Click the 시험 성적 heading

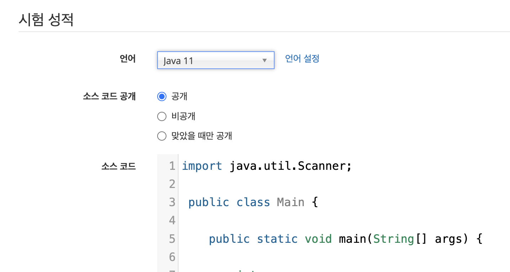[x=46, y=20]
